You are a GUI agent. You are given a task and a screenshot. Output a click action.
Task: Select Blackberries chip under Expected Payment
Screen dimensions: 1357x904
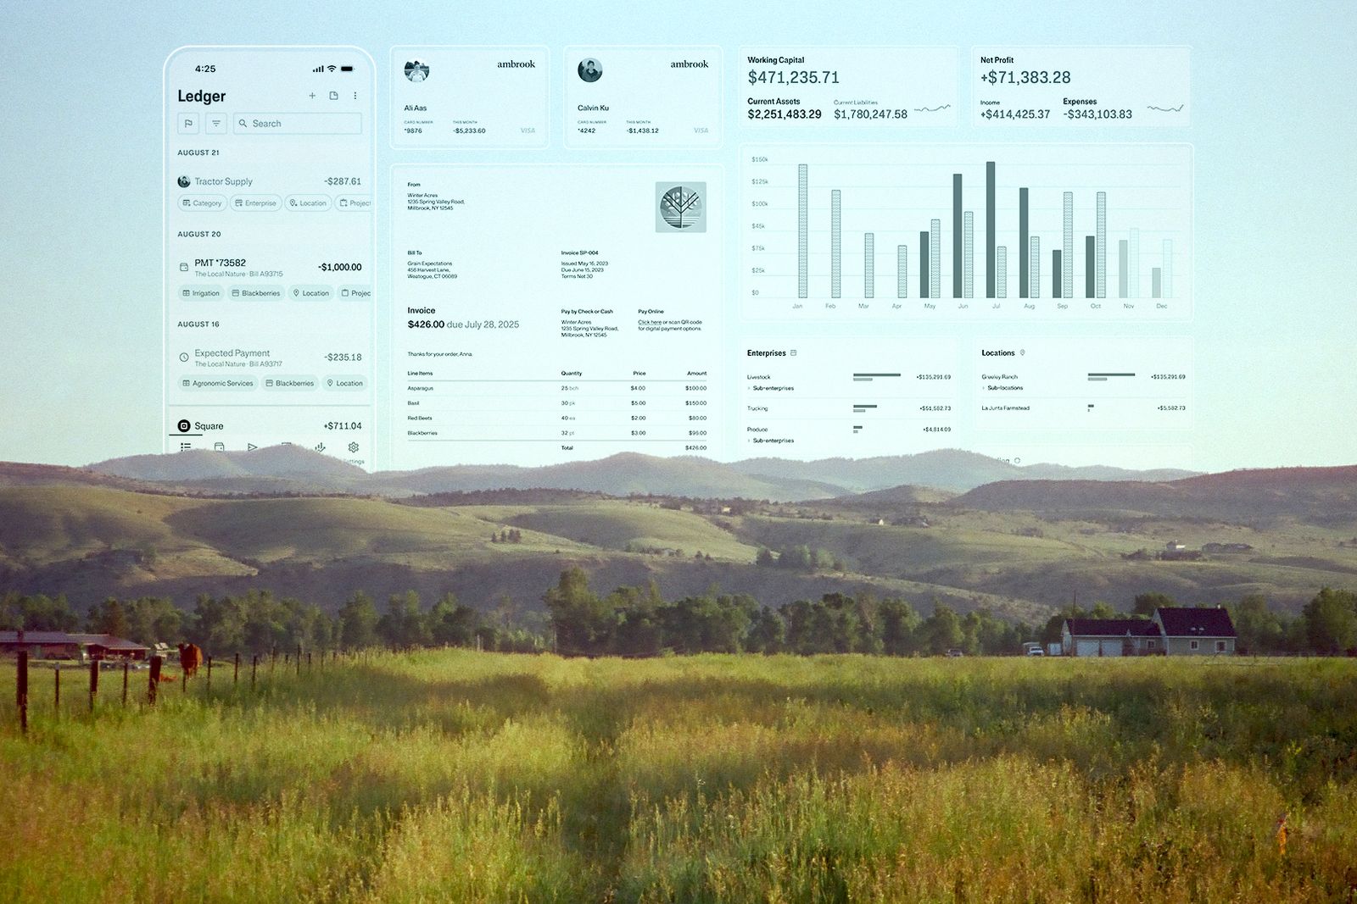tap(289, 383)
